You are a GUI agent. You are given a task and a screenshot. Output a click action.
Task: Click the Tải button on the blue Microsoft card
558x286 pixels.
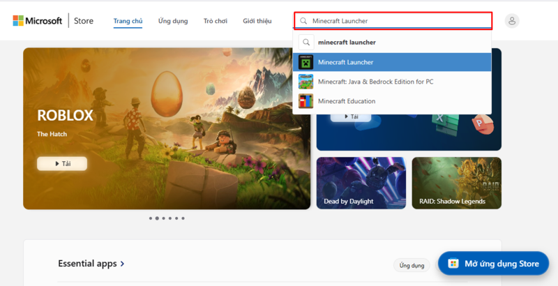tap(351, 117)
